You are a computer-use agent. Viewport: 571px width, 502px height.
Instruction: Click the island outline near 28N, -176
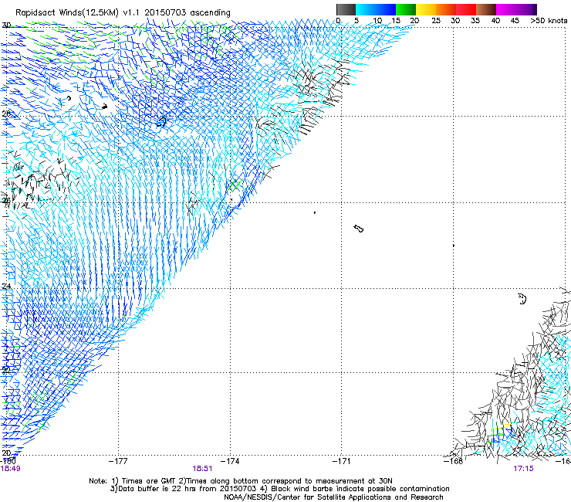coord(161,122)
